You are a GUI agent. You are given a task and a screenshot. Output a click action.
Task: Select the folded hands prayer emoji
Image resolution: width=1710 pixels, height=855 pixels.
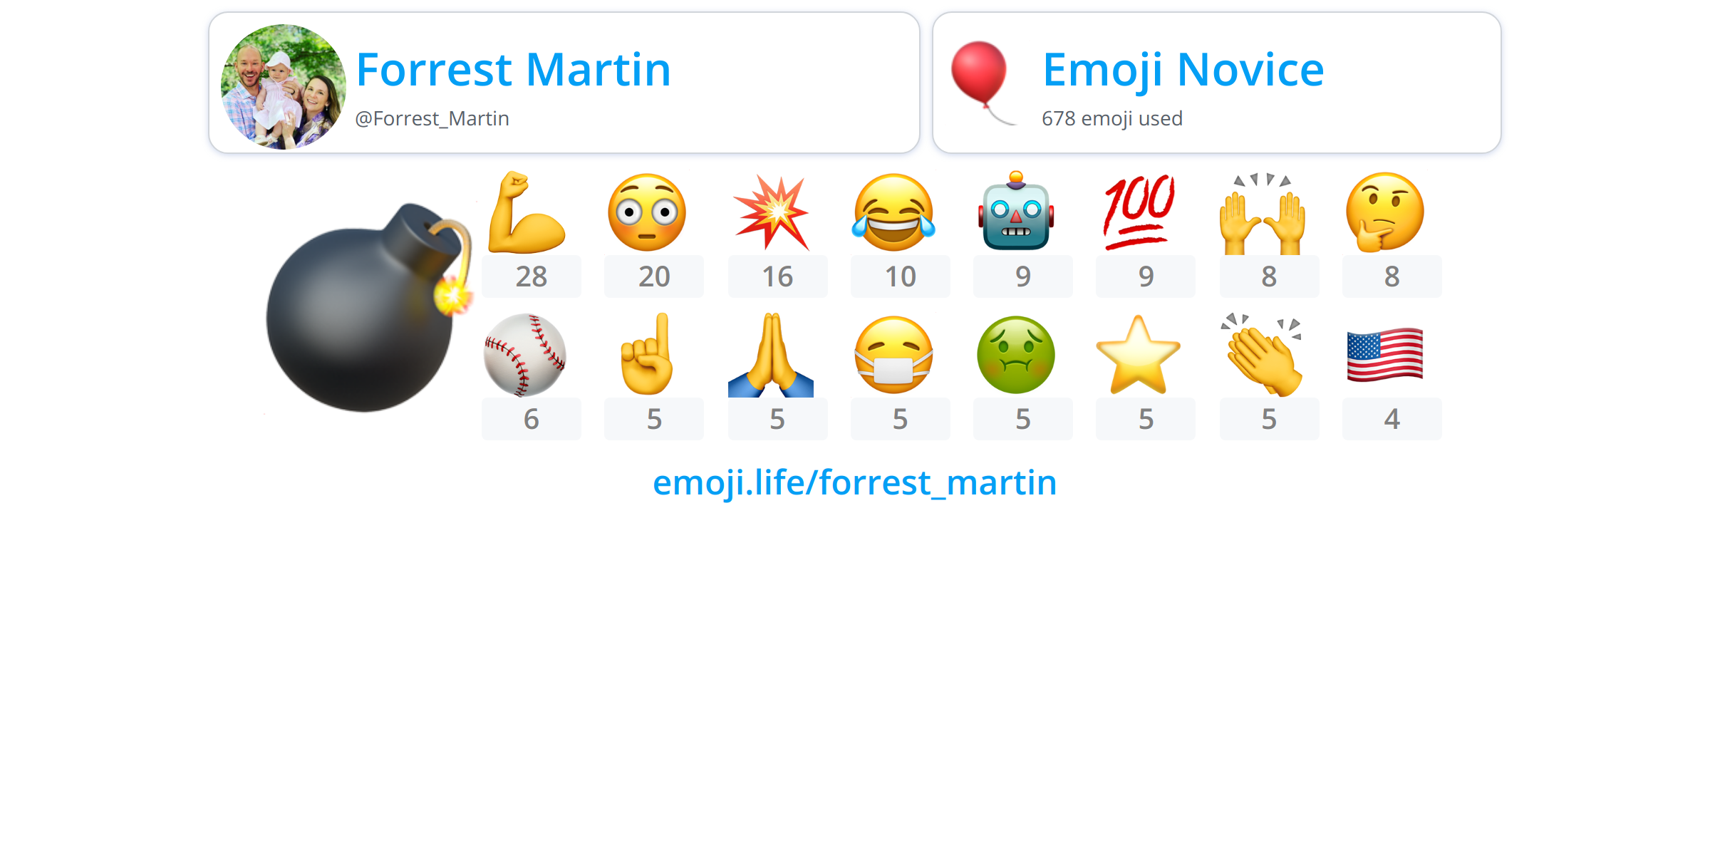[x=771, y=355]
